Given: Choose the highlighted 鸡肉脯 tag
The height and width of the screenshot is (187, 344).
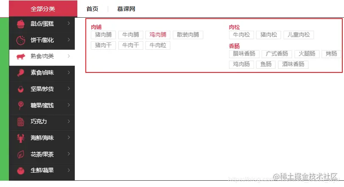Looking at the screenshot, I should pyautogui.click(x=158, y=35).
